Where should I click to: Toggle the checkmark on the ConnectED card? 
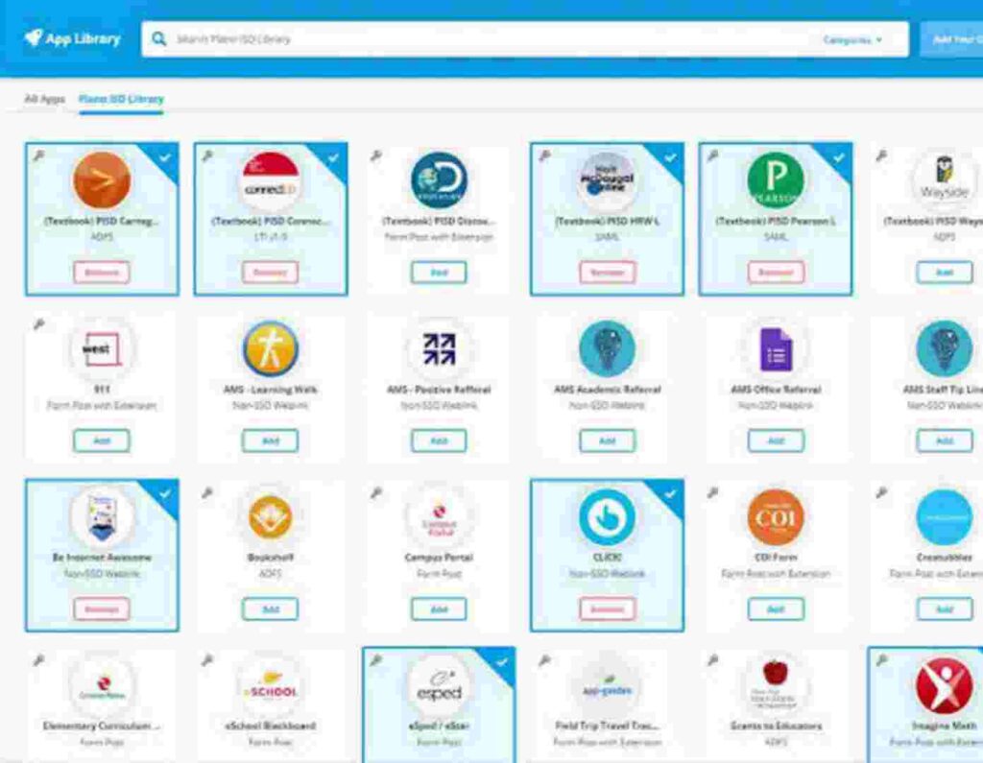[333, 157]
